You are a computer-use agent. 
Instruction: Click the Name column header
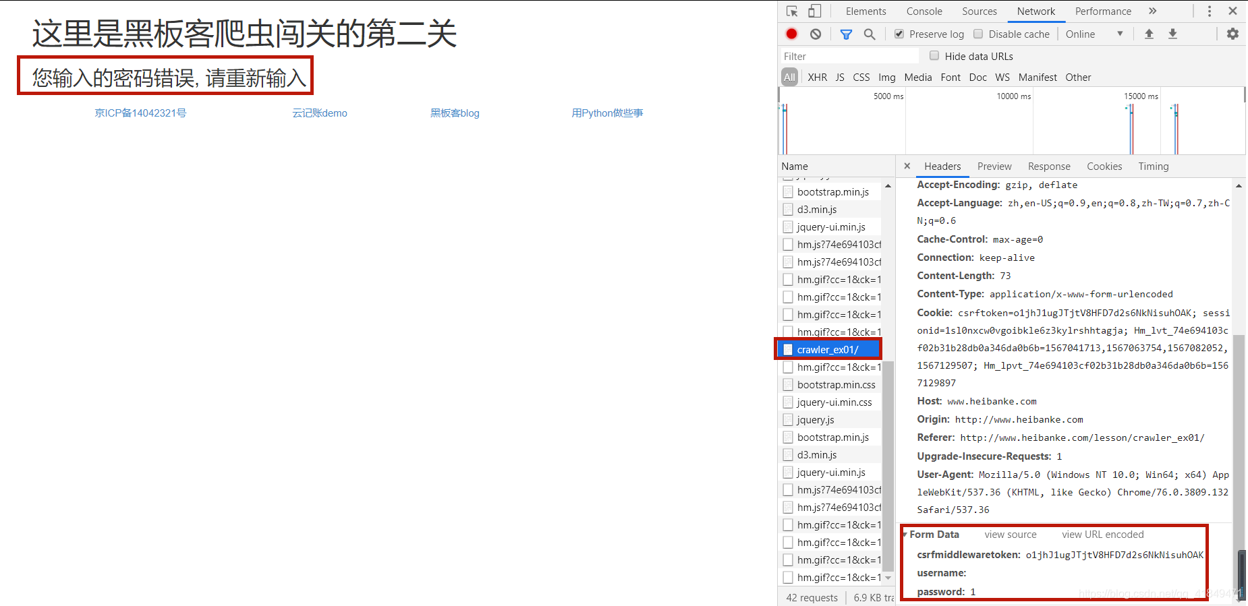[x=836, y=166]
